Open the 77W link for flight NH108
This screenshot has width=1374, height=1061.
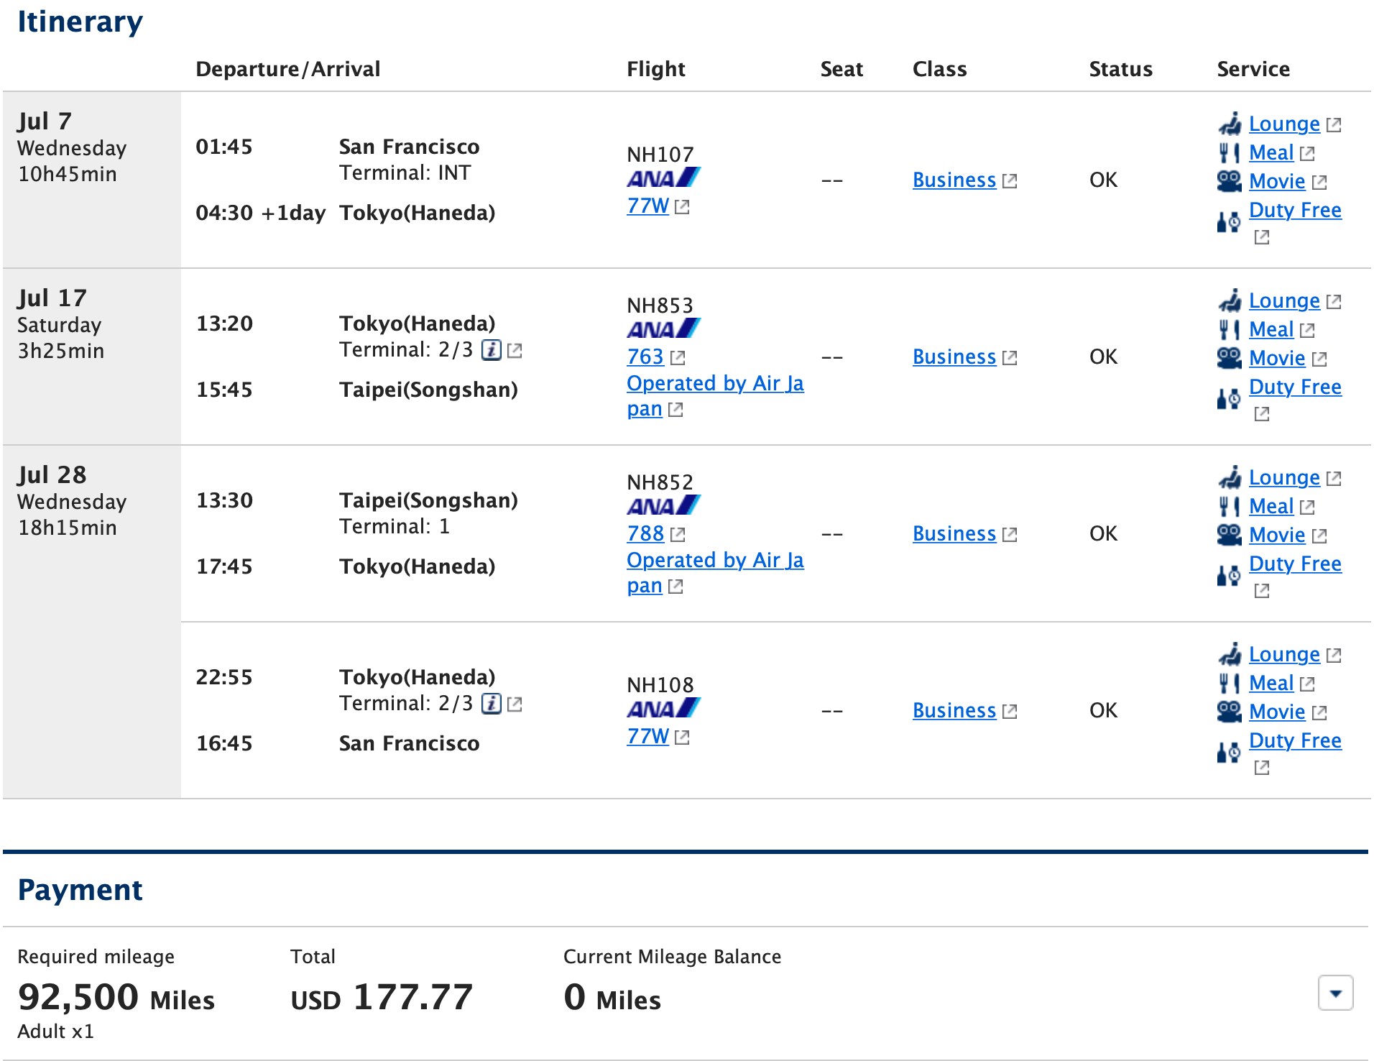click(647, 736)
